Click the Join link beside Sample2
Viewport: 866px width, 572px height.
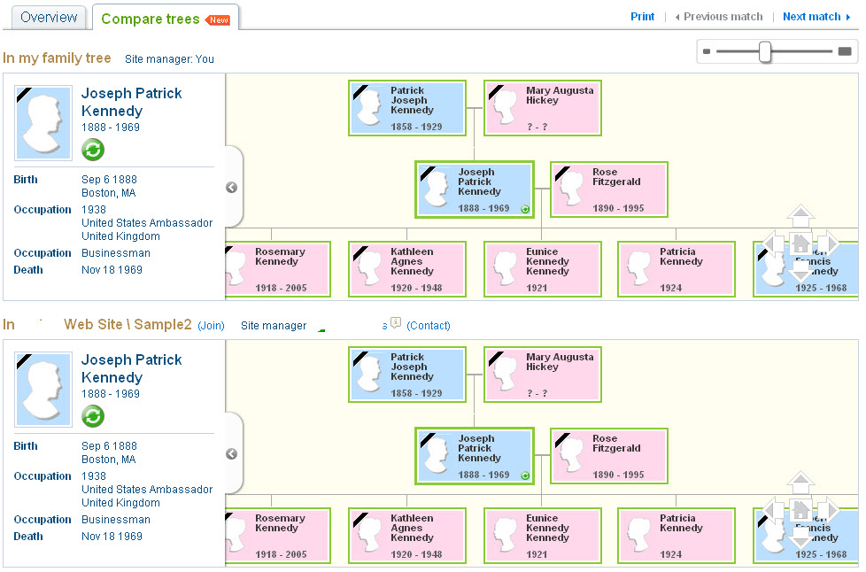pyautogui.click(x=211, y=326)
